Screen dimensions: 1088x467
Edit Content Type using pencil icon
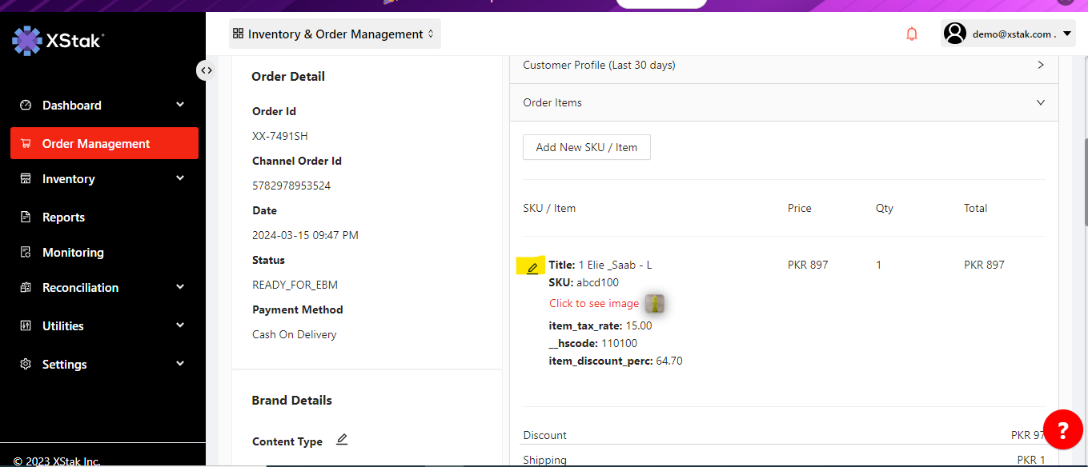coord(342,440)
